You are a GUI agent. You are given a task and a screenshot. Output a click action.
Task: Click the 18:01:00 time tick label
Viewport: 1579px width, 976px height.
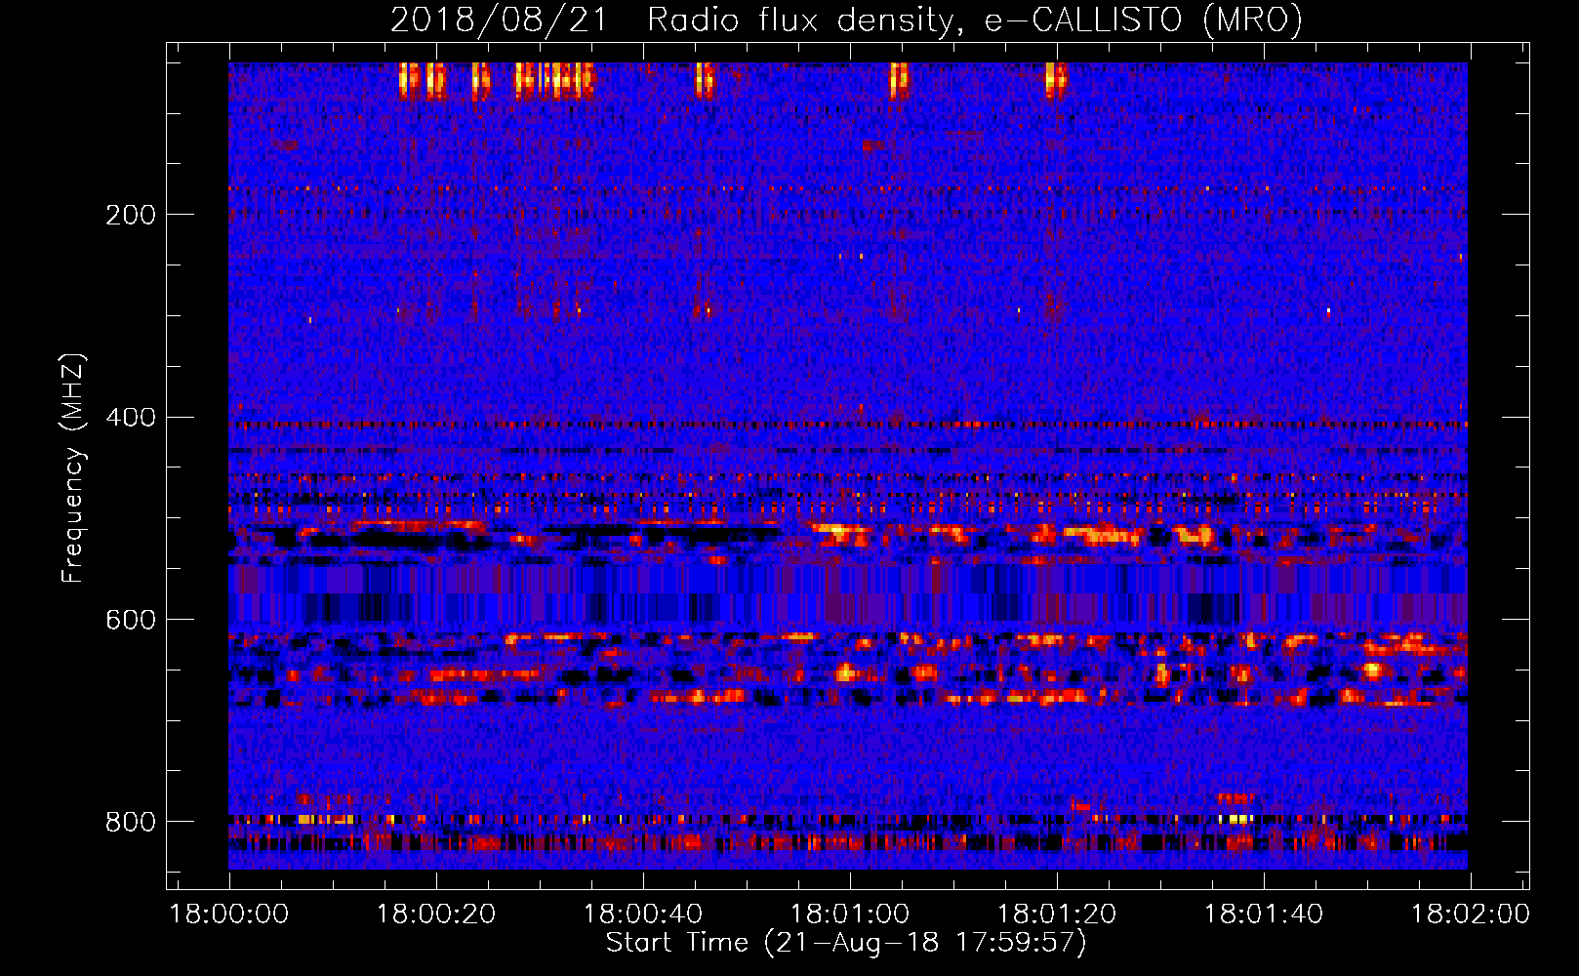pos(850,915)
